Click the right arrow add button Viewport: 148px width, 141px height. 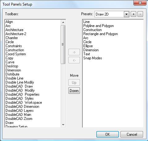tap(74, 52)
